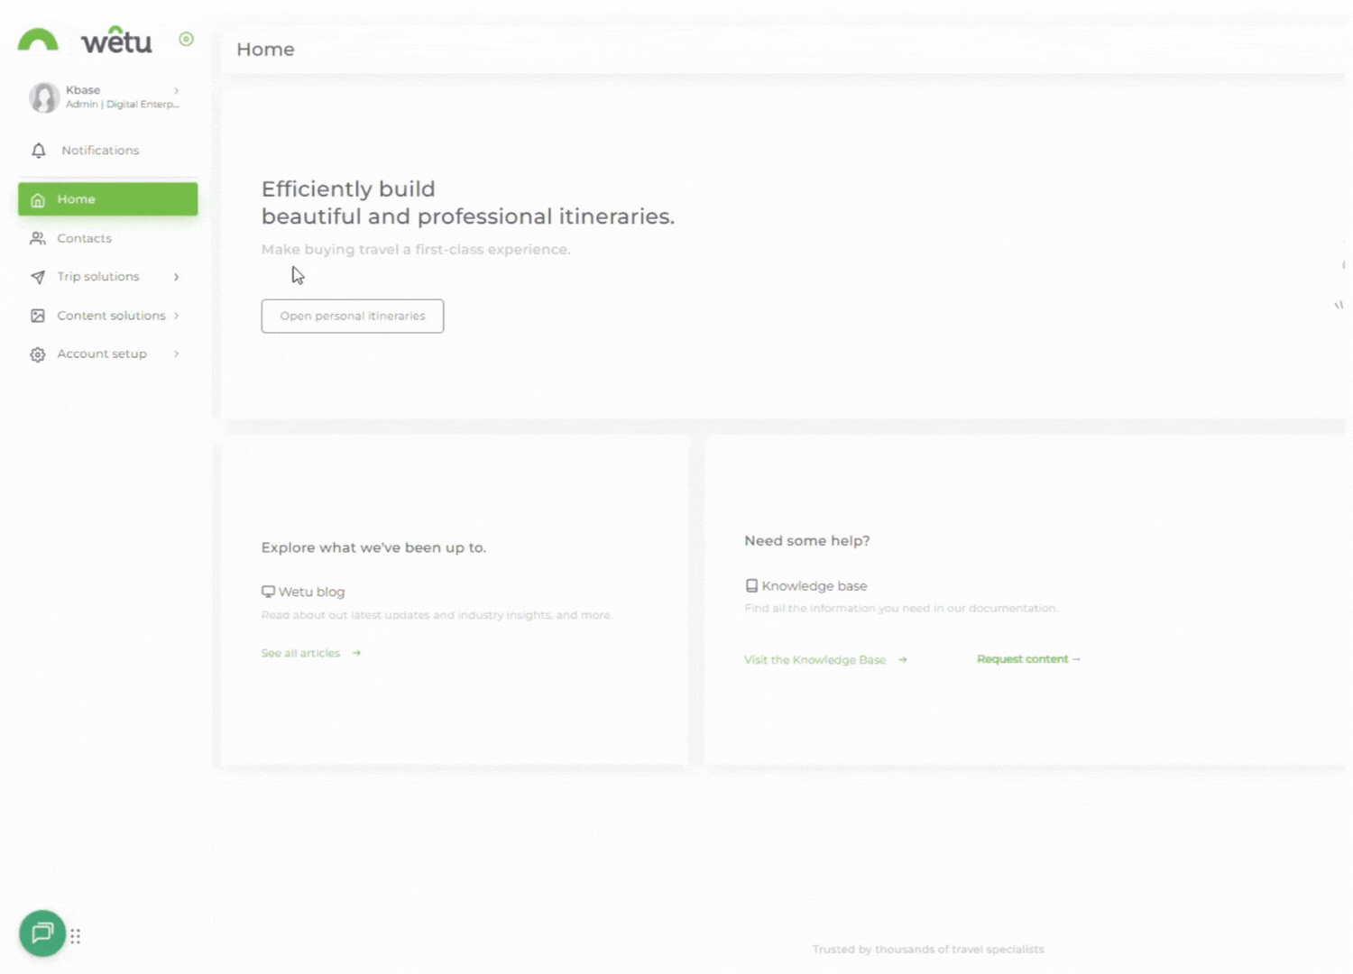Click the Home house icon
This screenshot has height=974, width=1353.
(x=38, y=200)
